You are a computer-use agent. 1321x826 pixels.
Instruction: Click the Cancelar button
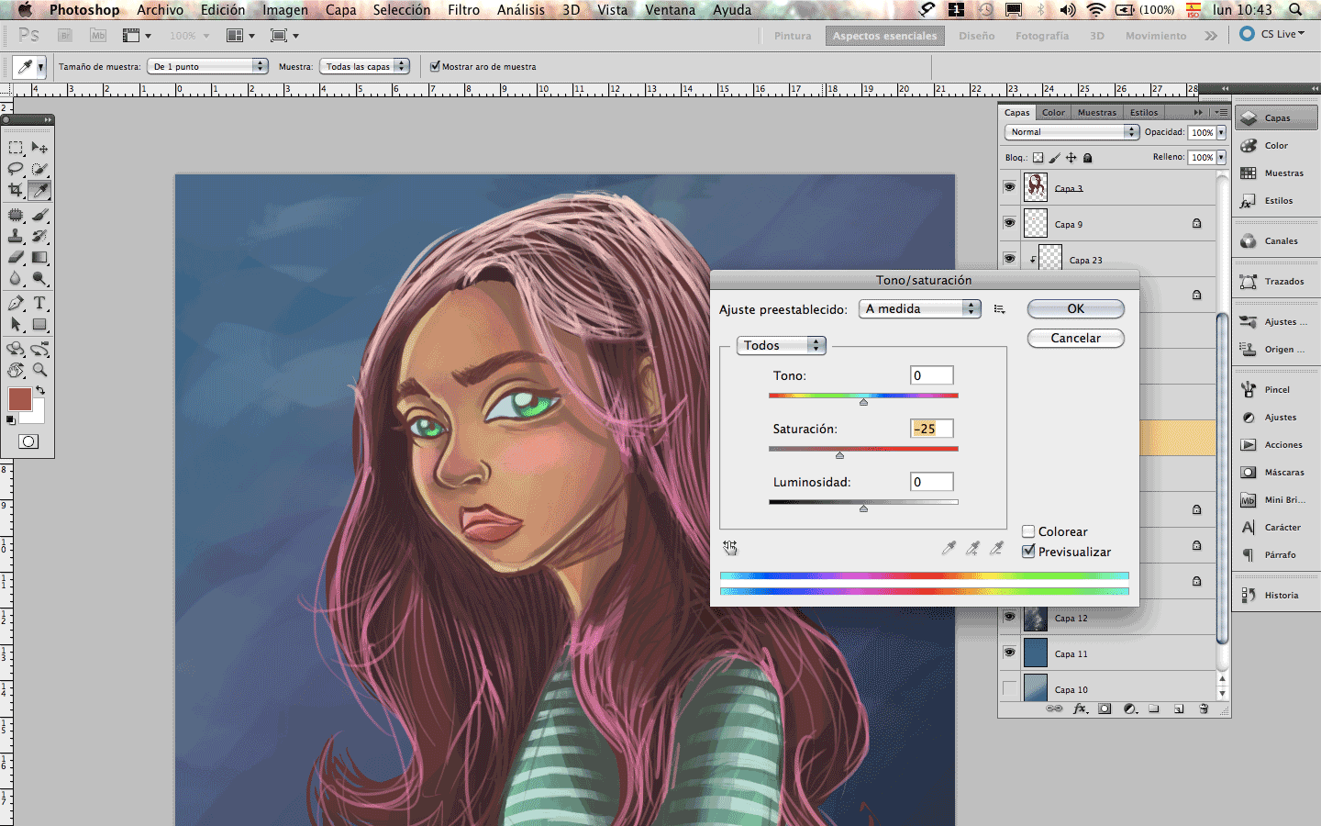(1076, 338)
